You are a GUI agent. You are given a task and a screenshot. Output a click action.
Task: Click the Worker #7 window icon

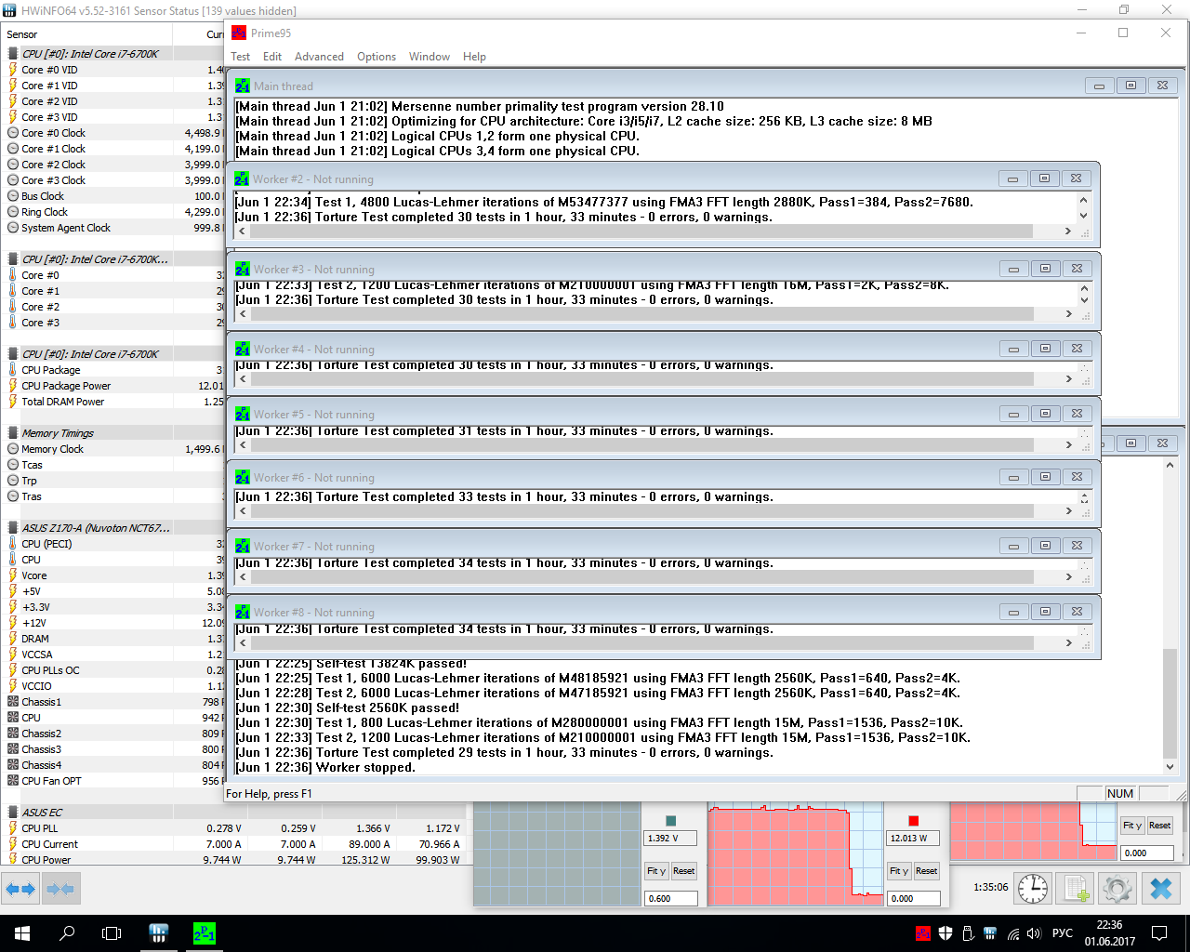click(x=243, y=546)
